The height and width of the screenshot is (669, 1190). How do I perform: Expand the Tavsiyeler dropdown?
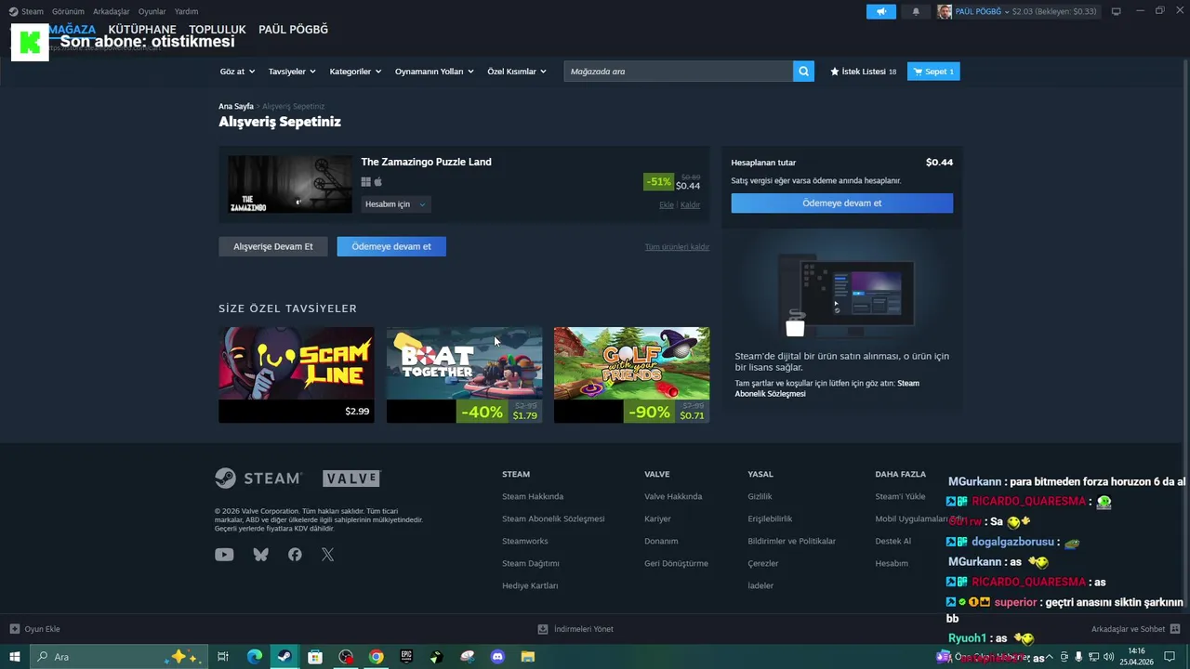292,72
